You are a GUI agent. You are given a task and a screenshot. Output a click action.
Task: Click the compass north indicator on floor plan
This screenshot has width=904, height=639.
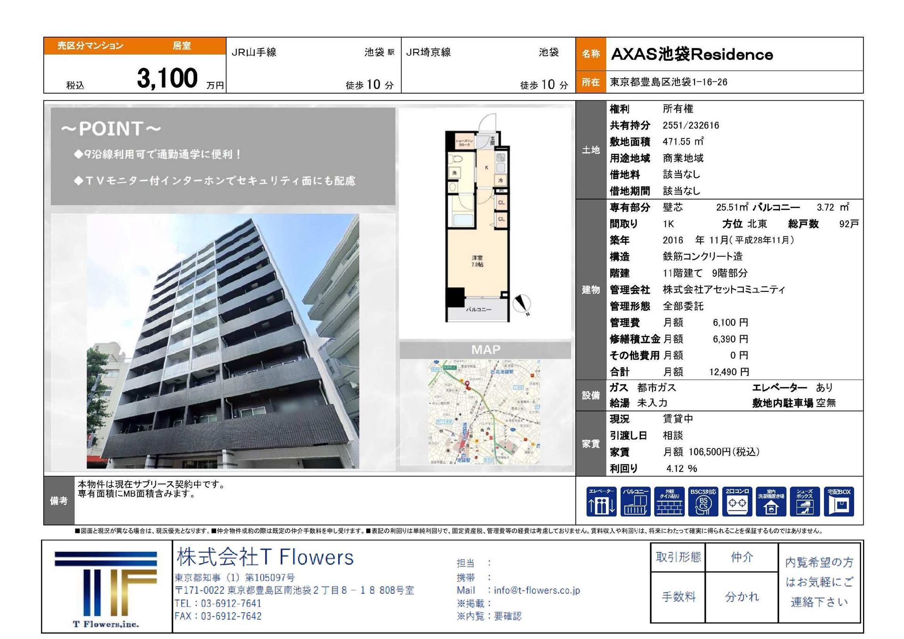[522, 304]
